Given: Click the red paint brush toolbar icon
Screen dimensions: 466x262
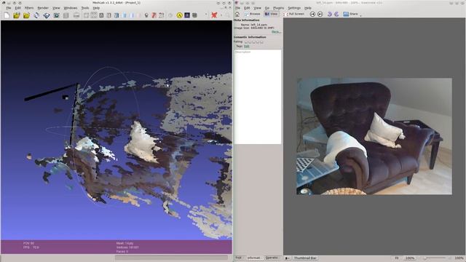Looking at the screenshot, I should coord(154,15).
